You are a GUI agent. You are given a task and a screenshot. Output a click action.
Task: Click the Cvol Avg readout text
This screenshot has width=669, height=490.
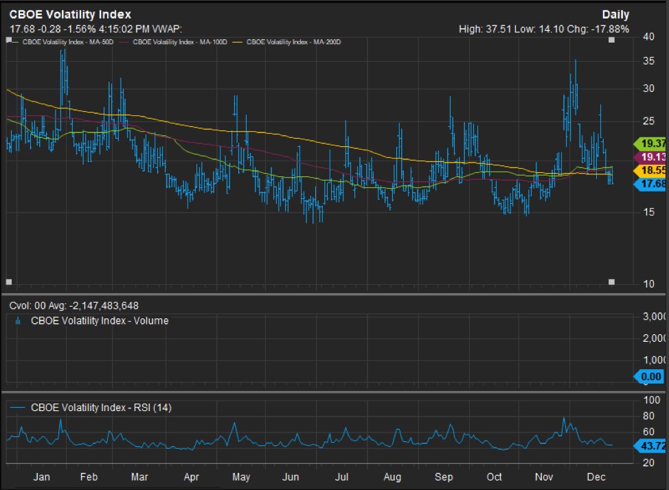coord(73,306)
